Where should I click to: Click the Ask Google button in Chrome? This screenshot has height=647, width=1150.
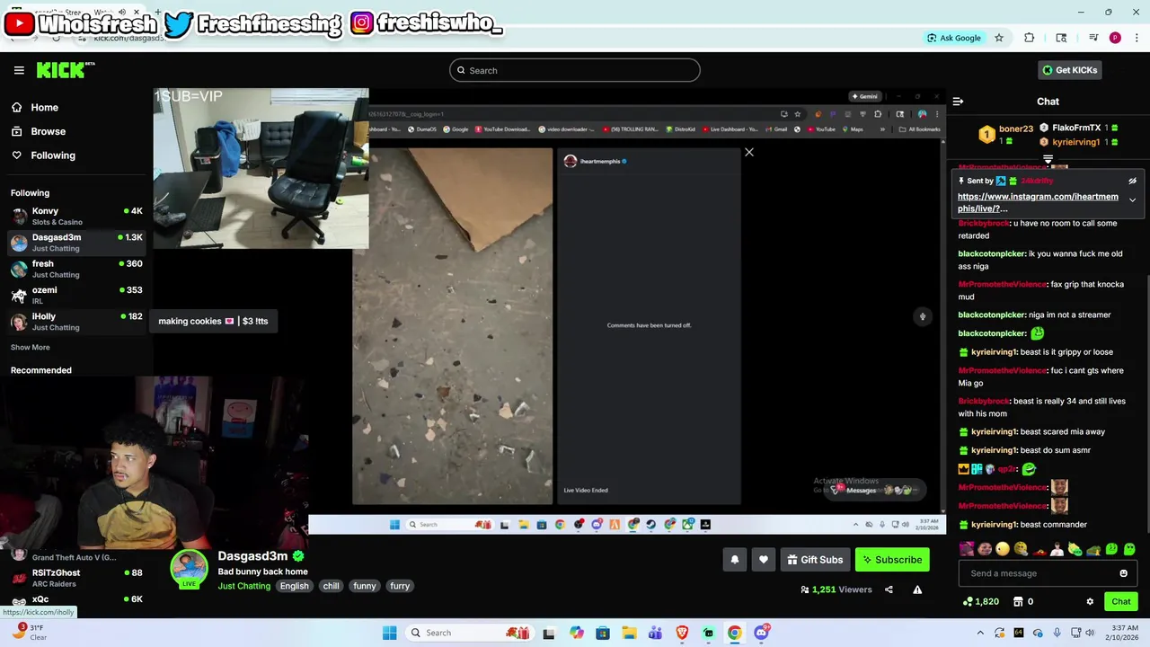[x=954, y=38]
